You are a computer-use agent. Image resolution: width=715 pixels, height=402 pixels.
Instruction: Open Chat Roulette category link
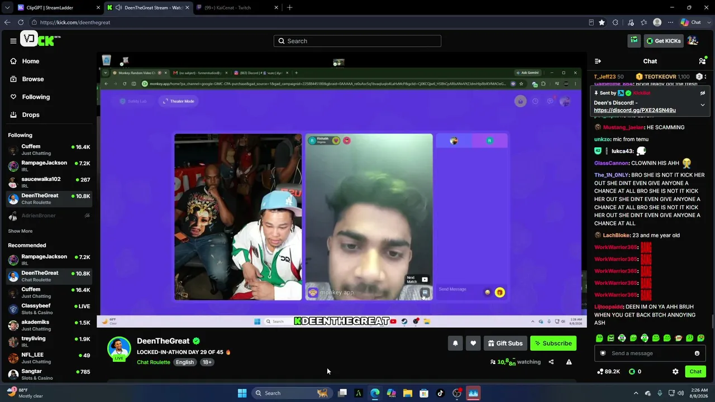click(154, 362)
